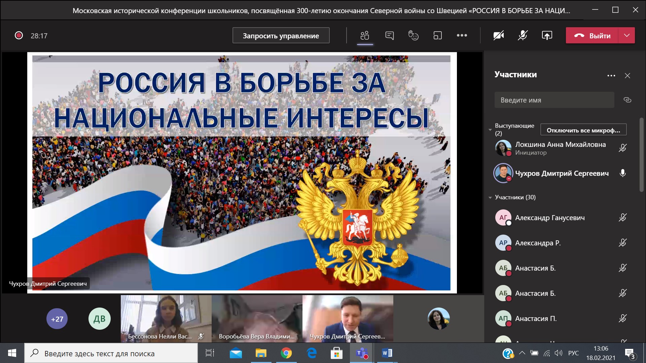Open the Windows Start menu

(12, 353)
